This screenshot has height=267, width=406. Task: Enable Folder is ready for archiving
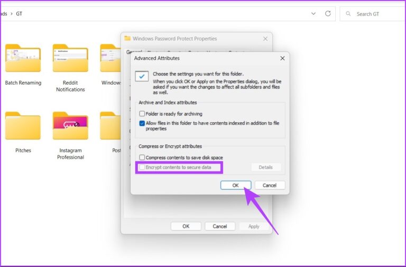(142, 114)
